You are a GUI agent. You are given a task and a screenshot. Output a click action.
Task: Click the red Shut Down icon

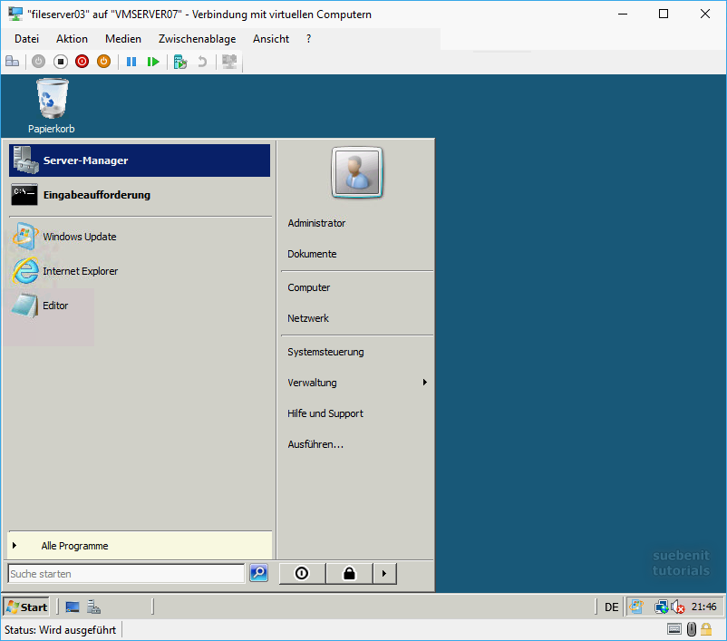click(x=82, y=62)
